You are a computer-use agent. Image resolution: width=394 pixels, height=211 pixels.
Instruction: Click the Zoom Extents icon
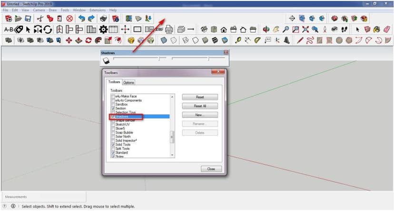(x=305, y=29)
